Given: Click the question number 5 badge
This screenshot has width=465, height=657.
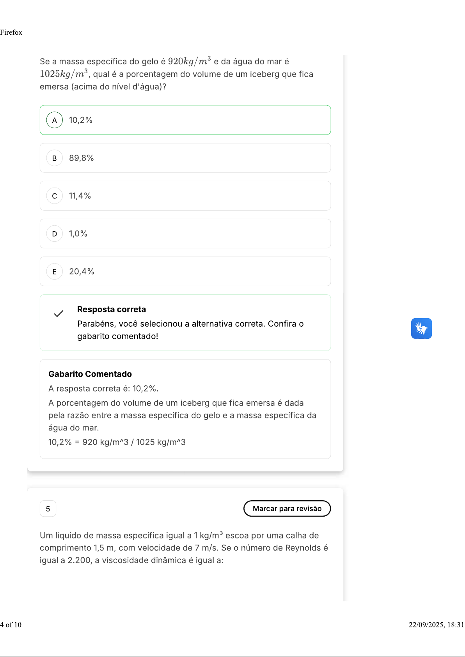Looking at the screenshot, I should click(x=48, y=508).
